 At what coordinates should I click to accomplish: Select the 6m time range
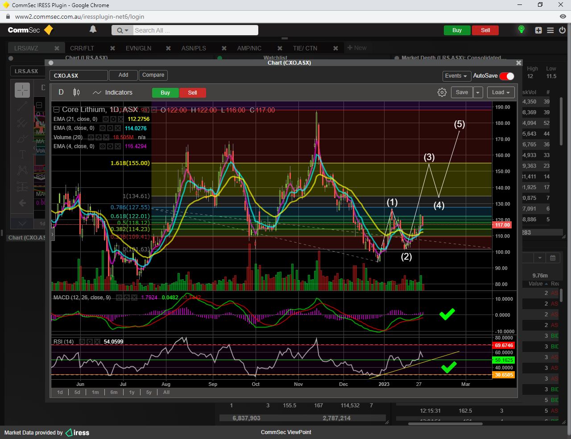point(114,392)
